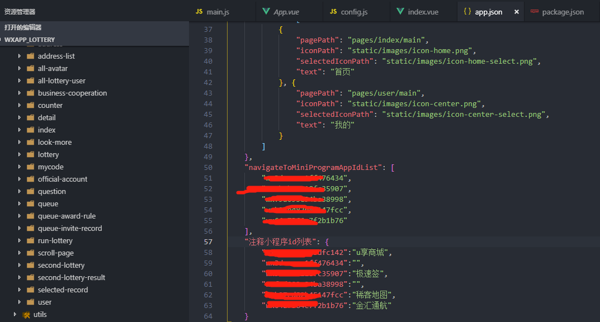This screenshot has width=600, height=322.
Task: Select the look-more folder name
Action: (55, 142)
